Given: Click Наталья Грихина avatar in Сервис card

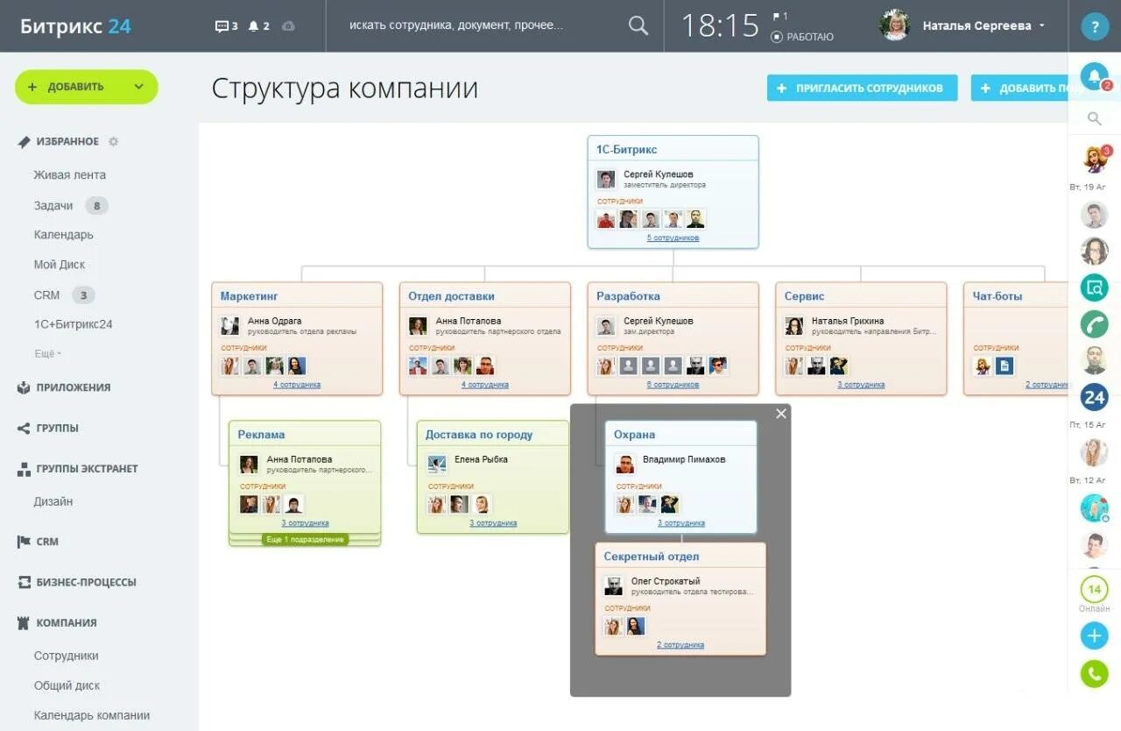Looking at the screenshot, I should tap(794, 326).
